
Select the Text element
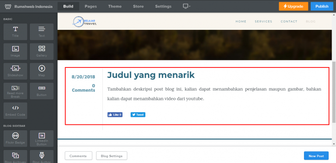click(x=42, y=32)
